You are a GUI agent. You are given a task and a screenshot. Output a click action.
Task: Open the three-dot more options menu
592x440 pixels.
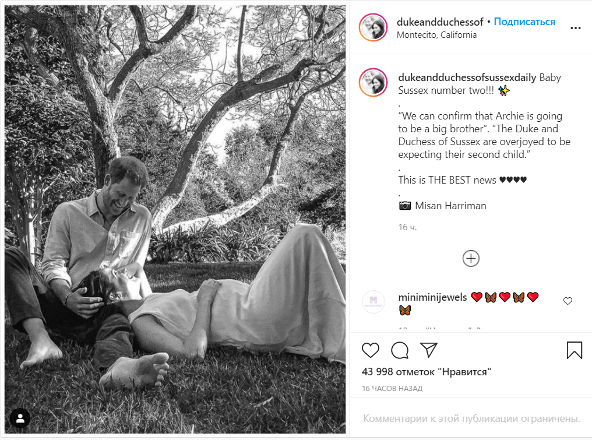(x=575, y=28)
